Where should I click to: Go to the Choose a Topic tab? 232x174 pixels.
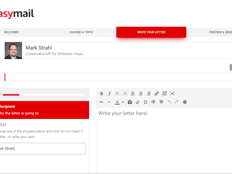(x=81, y=32)
